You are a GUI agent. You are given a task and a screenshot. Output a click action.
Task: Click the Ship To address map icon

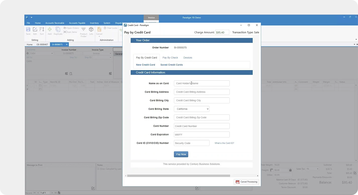pos(110,74)
